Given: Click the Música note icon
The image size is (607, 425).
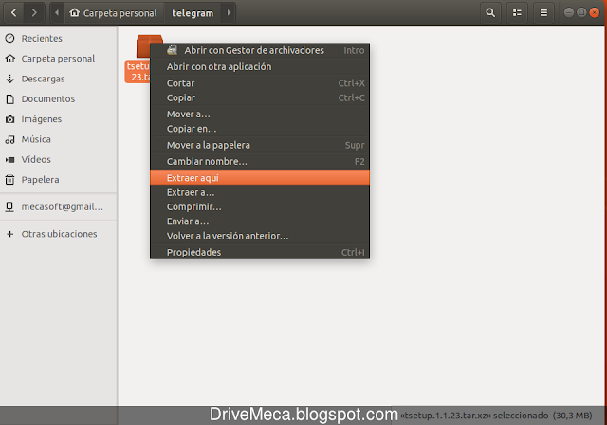Looking at the screenshot, I should pyautogui.click(x=10, y=139).
